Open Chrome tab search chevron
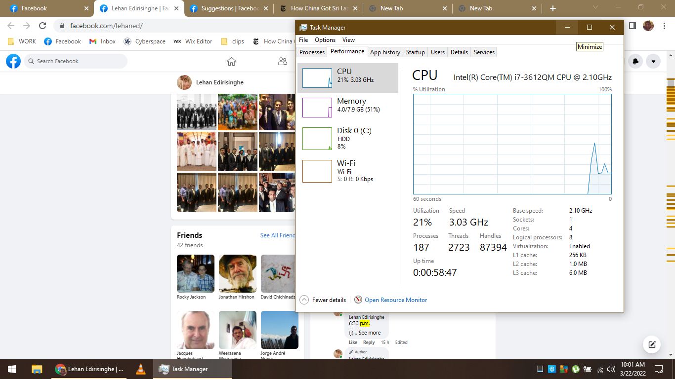 (595, 7)
